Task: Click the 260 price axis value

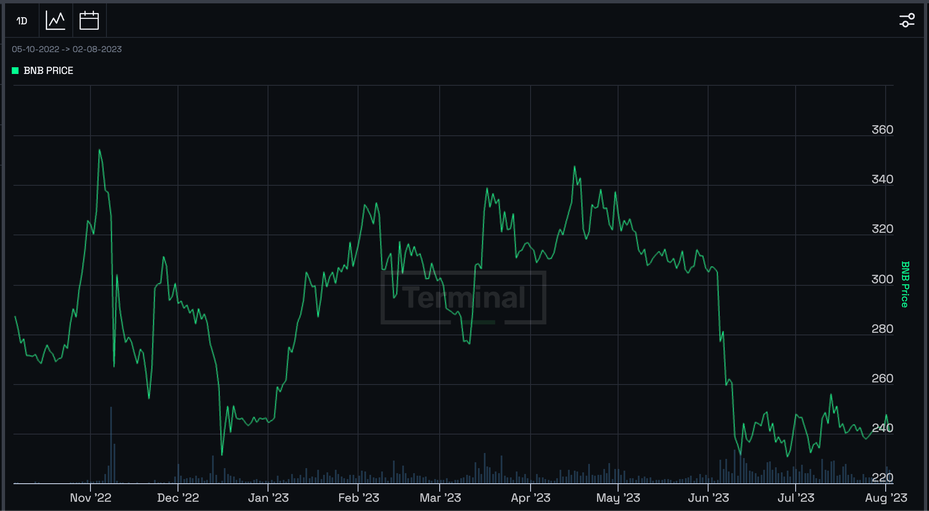Action: point(882,378)
